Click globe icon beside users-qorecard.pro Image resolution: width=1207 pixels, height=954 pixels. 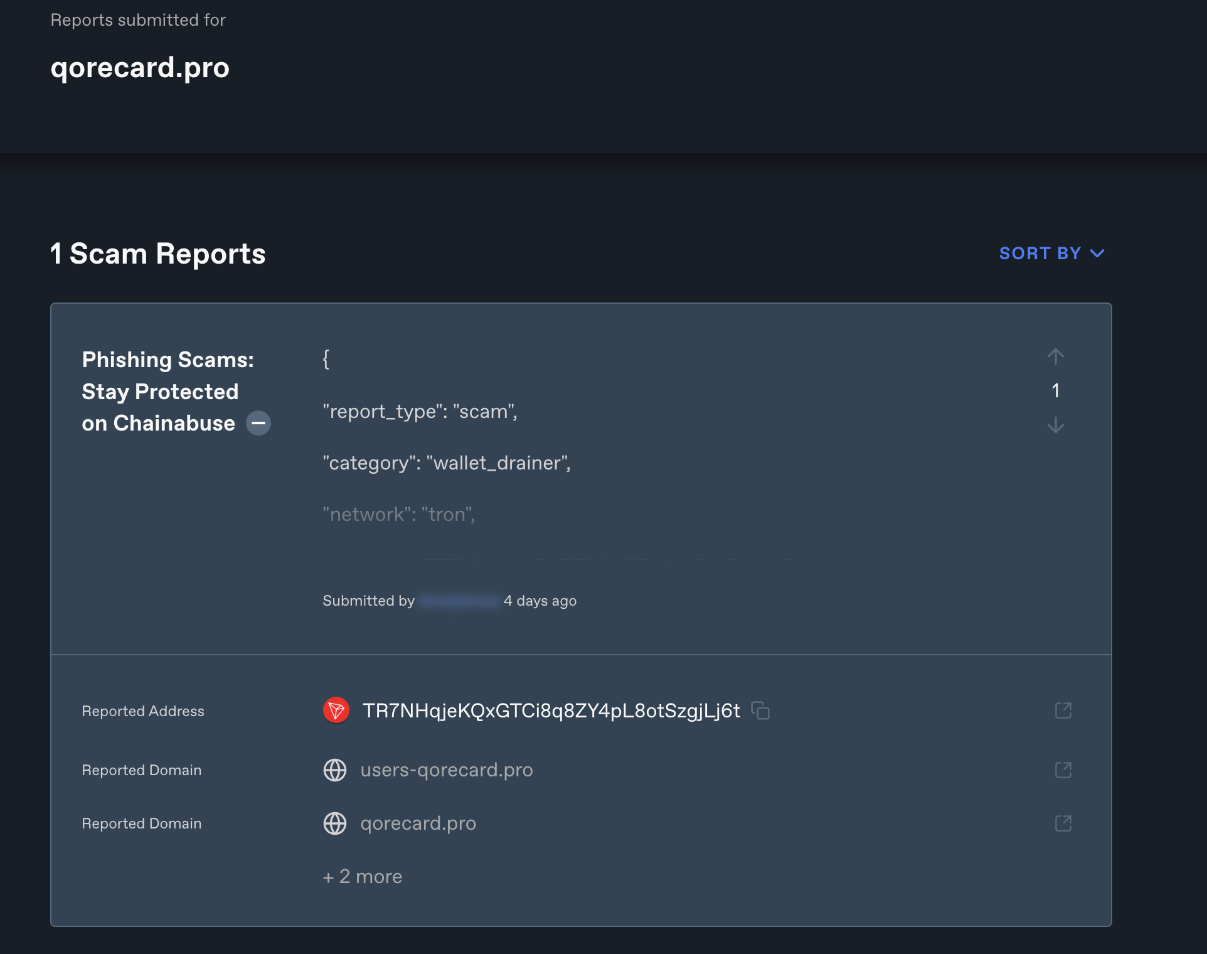pyautogui.click(x=335, y=770)
